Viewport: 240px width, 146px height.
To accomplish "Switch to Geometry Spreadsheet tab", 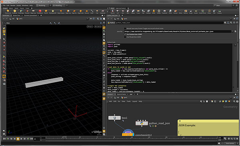I will (x=30, y=16).
